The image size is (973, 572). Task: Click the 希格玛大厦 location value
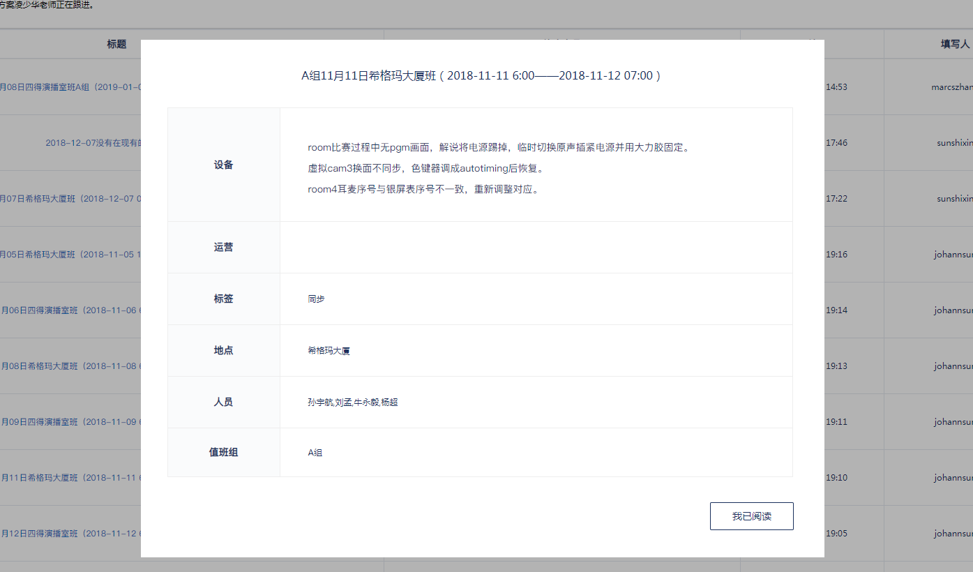329,351
